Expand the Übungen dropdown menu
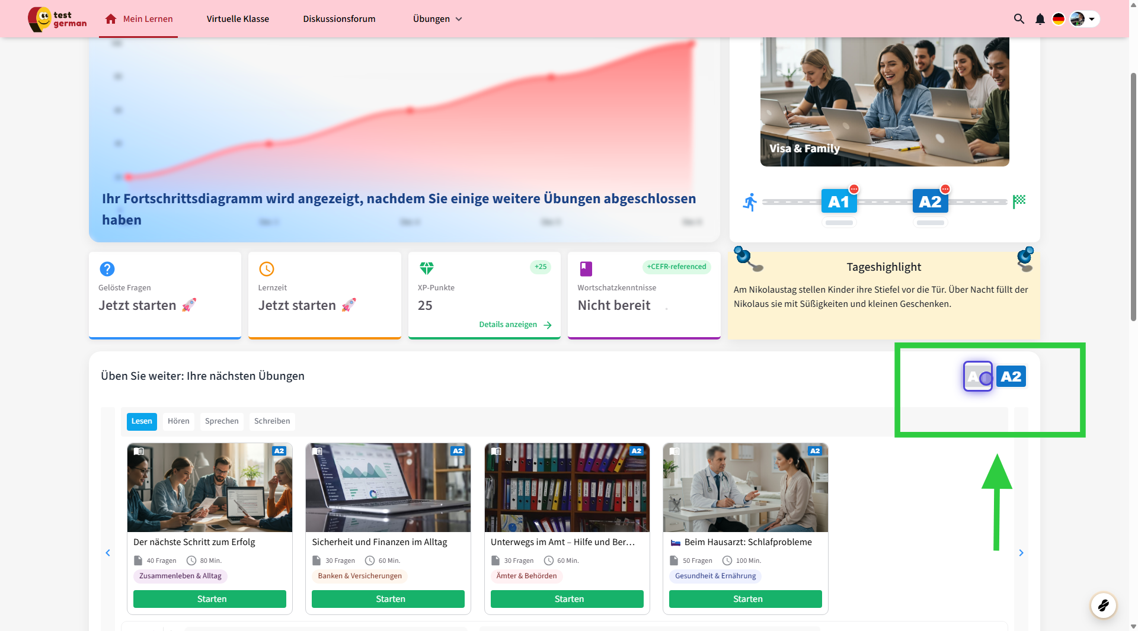This screenshot has height=631, width=1138. pos(437,19)
